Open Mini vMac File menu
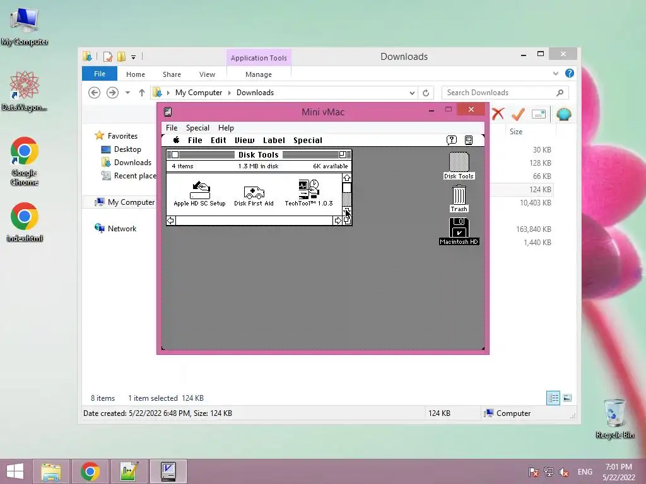The image size is (646, 484). (x=172, y=127)
